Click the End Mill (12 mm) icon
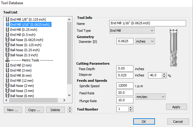 tap(8, 80)
